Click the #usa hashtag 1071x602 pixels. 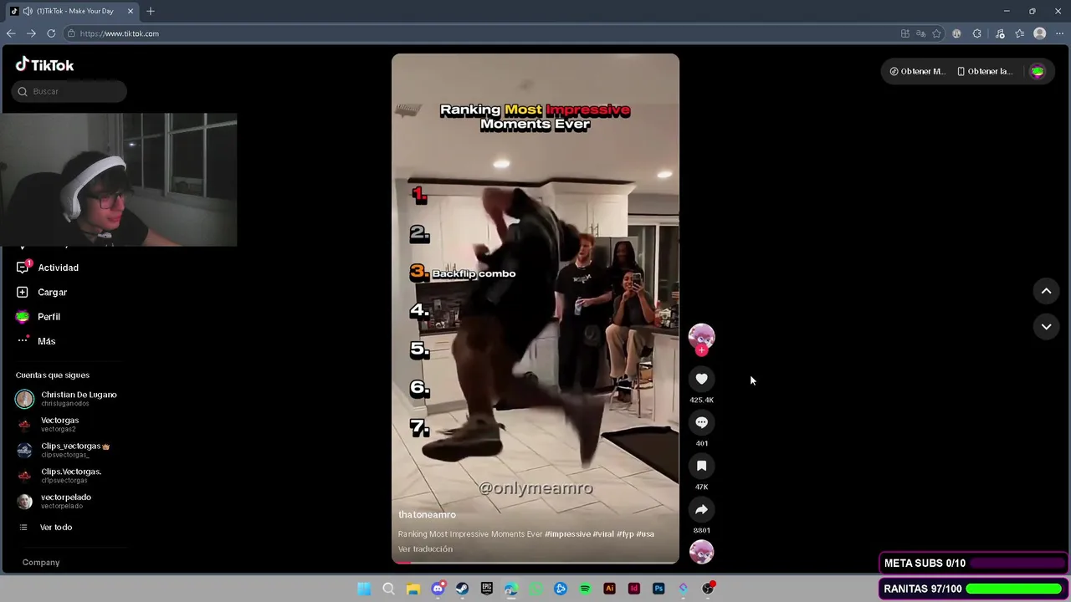645,533
